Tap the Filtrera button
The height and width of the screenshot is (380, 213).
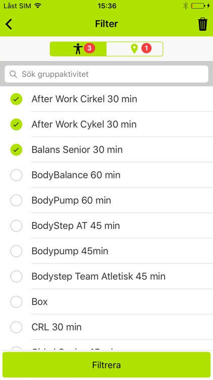point(107,365)
